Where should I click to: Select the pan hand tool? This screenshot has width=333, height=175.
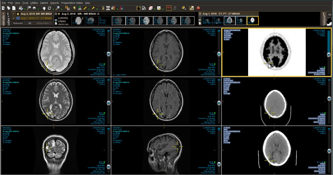[44, 8]
